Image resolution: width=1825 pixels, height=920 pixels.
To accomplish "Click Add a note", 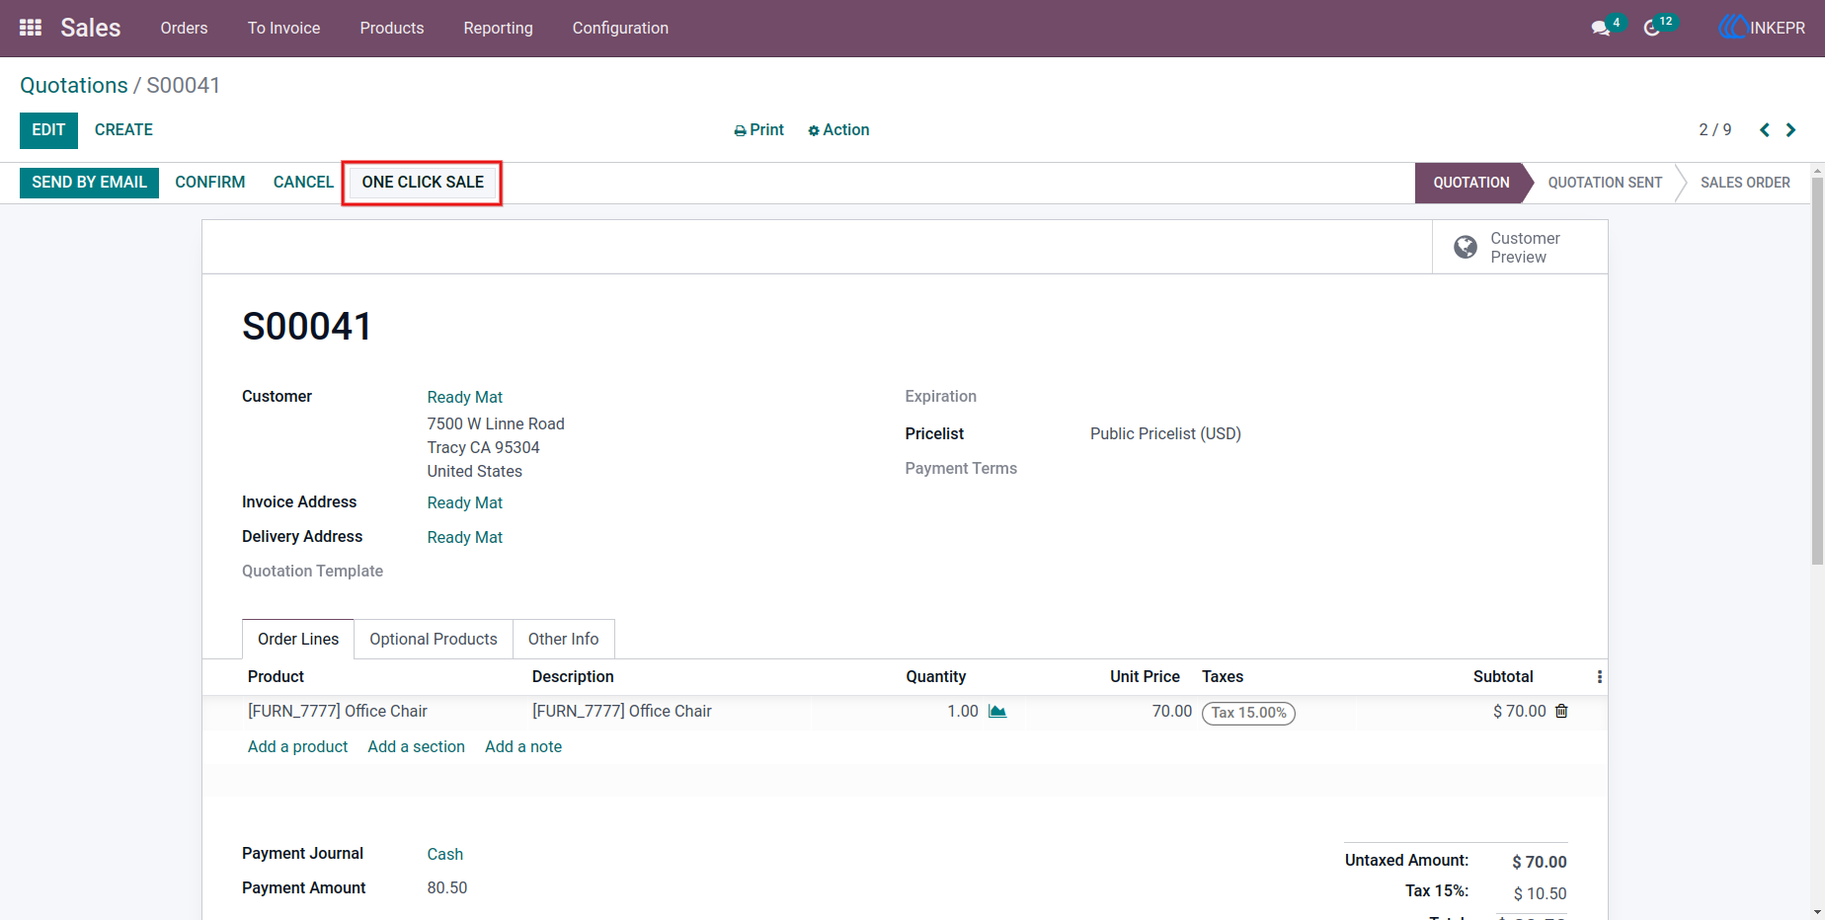I will [x=523, y=747].
